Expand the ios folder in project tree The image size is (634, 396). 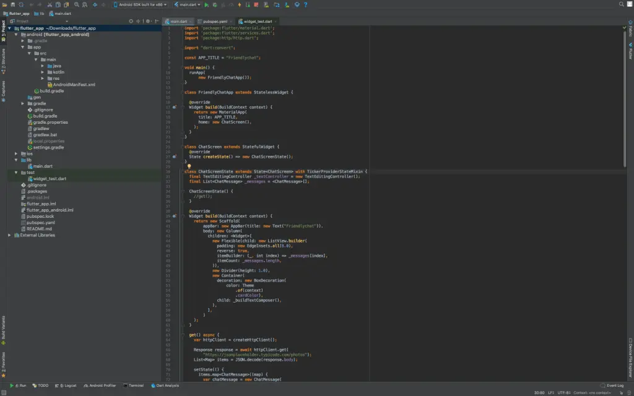click(17, 153)
